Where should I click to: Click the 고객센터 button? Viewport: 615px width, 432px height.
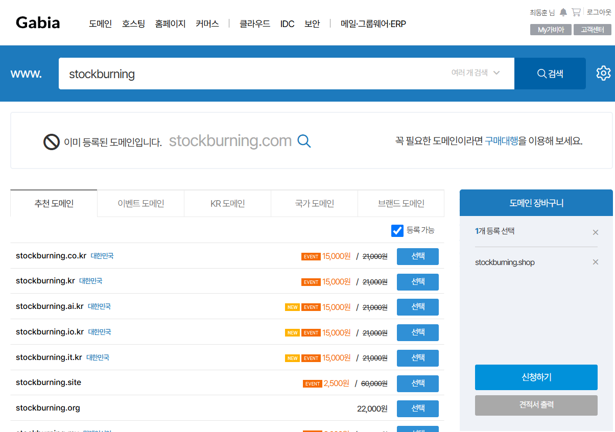coord(593,30)
